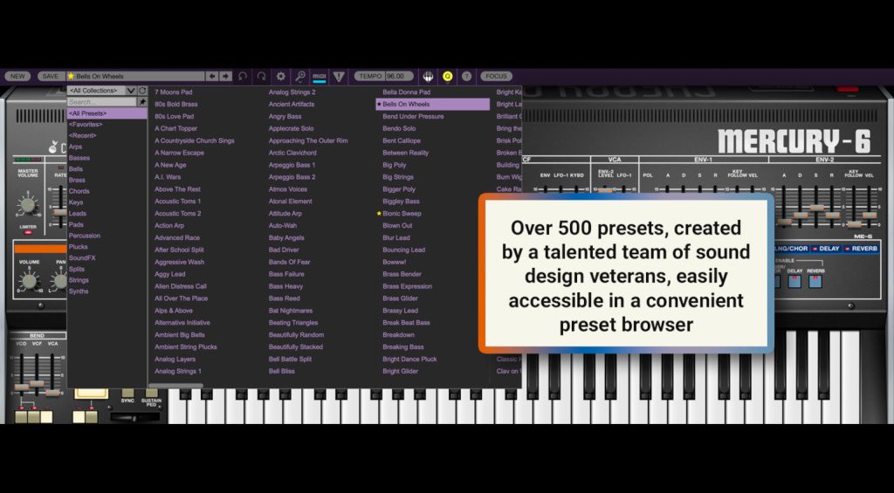Click the magnifier zoom icon in toolbar
The width and height of the screenshot is (894, 493).
(300, 77)
